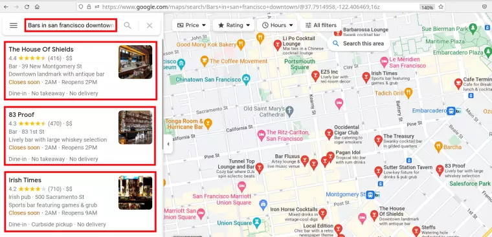
Task: Click the Tonga Room & Hurricane Bar pin
Action: [x=208, y=123]
